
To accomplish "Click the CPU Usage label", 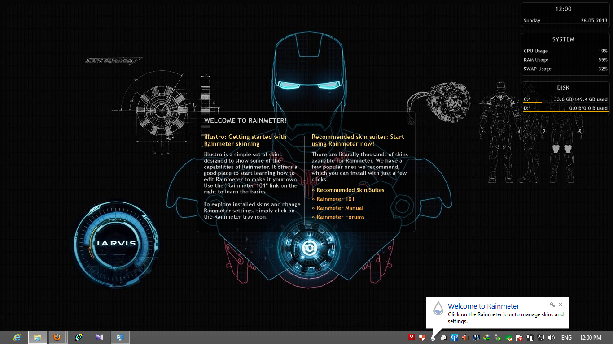I will click(x=536, y=51).
